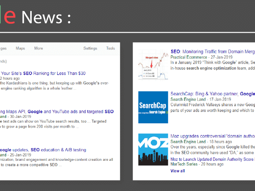Click snippet mentioning 'the Kardashians is one thing'

coord(55,86)
